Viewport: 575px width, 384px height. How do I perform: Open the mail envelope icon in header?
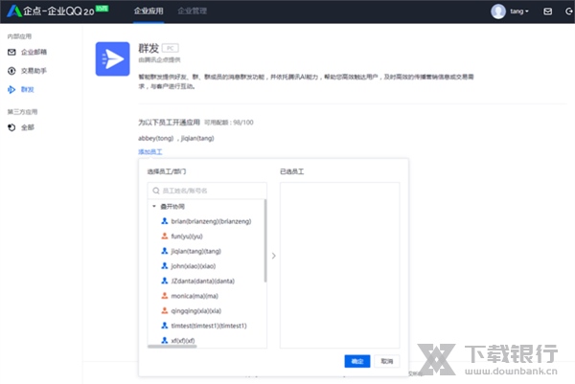(x=547, y=11)
